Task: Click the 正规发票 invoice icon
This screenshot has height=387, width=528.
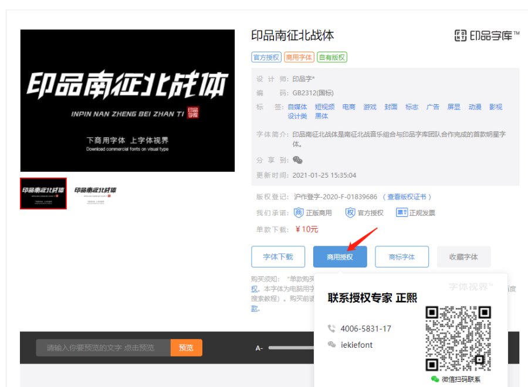Action: (x=402, y=213)
